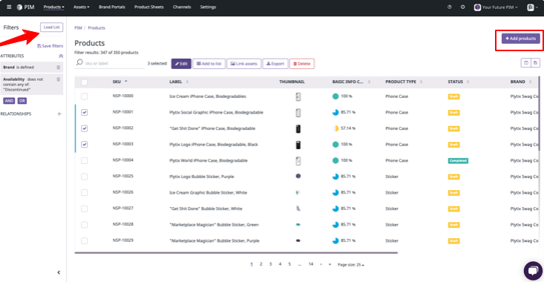The height and width of the screenshot is (282, 544).
Task: Collapse the Attributes section chevron
Action: coord(61,56)
